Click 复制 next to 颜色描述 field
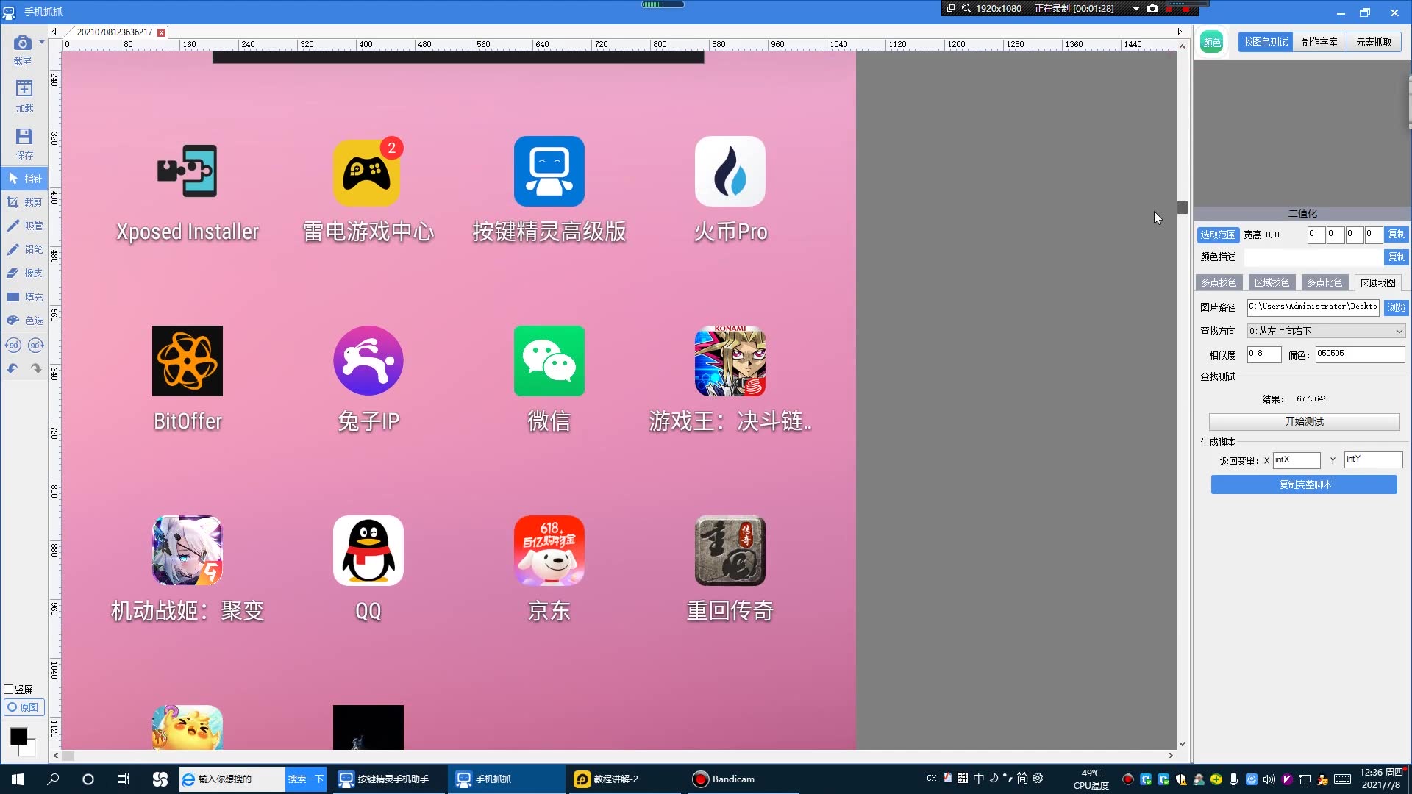This screenshot has width=1412, height=794. point(1397,257)
